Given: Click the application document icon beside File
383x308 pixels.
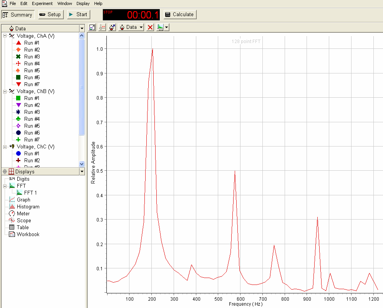Looking at the screenshot, I should [x=4, y=3].
